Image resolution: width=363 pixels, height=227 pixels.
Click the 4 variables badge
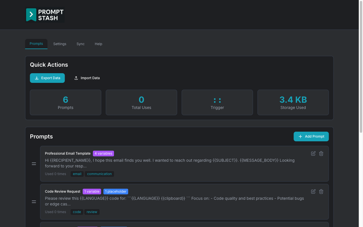pos(103,154)
